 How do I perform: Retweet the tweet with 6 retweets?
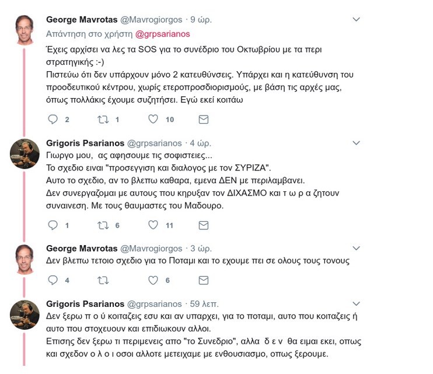pyautogui.click(x=103, y=225)
